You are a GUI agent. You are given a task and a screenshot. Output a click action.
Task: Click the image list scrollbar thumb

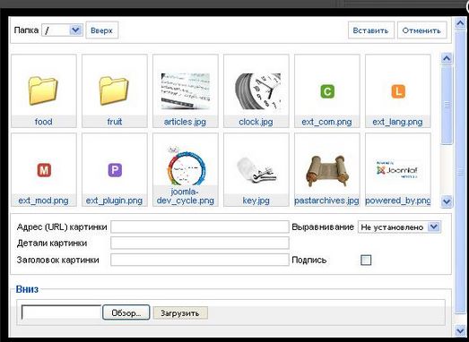tap(447, 105)
